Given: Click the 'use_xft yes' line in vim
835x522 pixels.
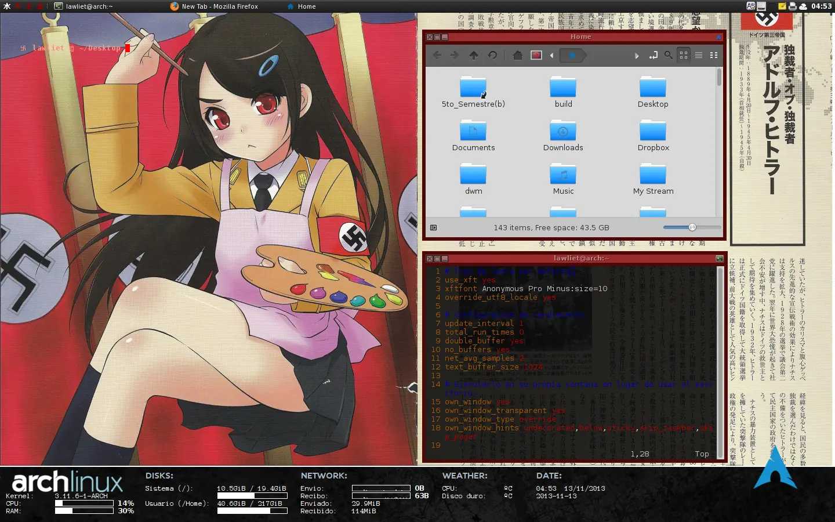Looking at the screenshot, I should [470, 280].
